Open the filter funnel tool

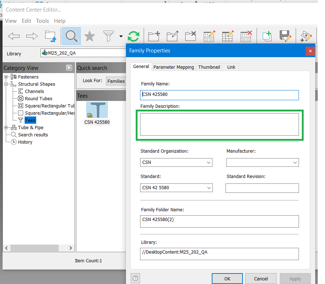click(107, 36)
